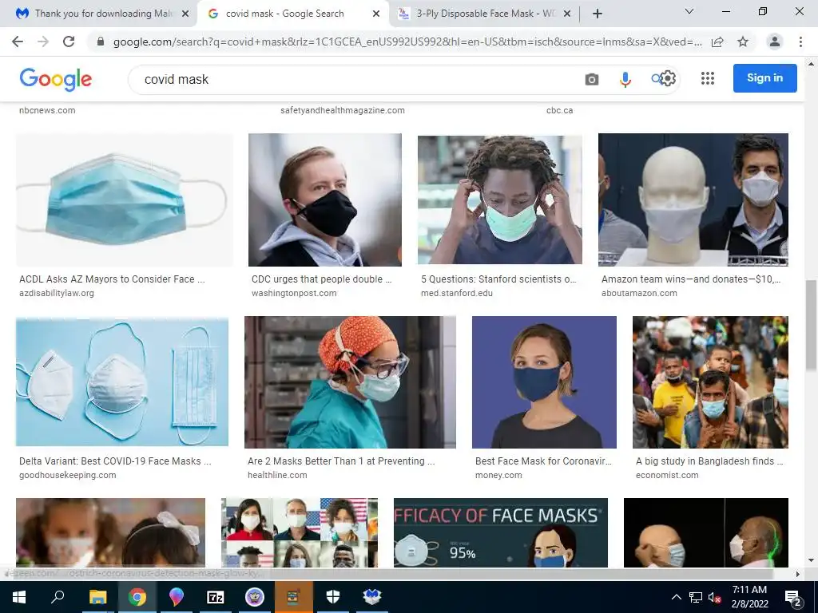Open Best Face Mask for Coronavirus image
Image resolution: width=818 pixels, height=613 pixels.
[x=544, y=382]
